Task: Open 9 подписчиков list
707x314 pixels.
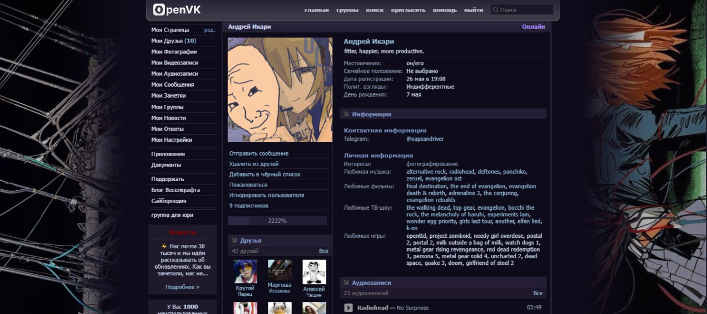Action: (x=249, y=206)
